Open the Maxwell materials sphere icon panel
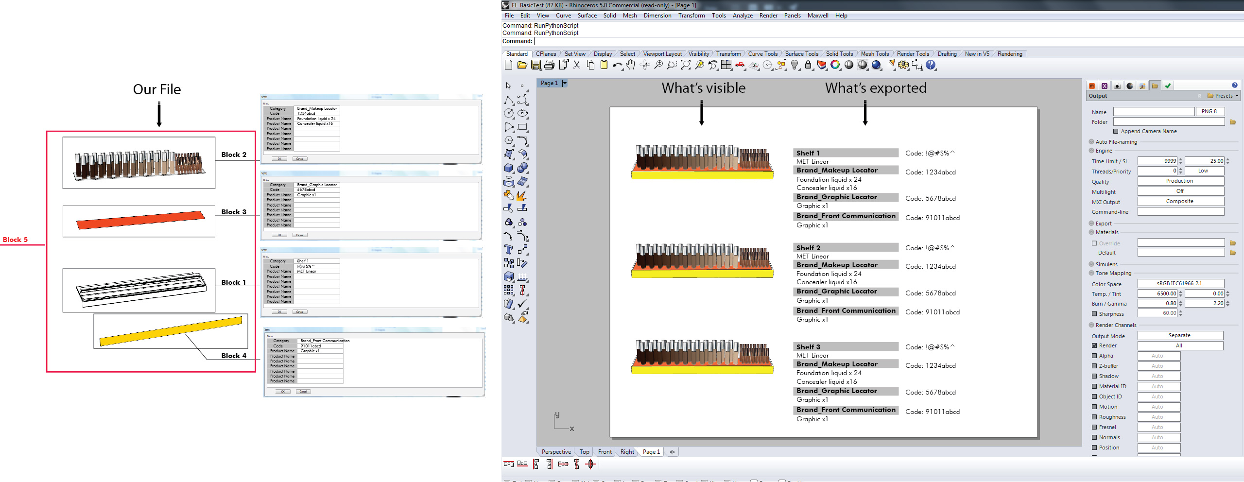 coord(1130,86)
